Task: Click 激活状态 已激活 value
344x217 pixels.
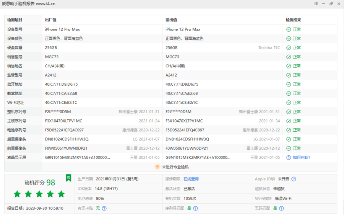Action: tap(189, 189)
